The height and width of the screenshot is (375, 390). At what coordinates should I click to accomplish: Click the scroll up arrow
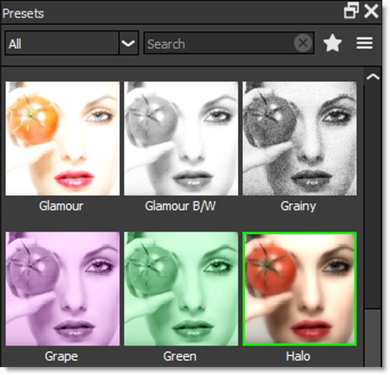pos(373,77)
